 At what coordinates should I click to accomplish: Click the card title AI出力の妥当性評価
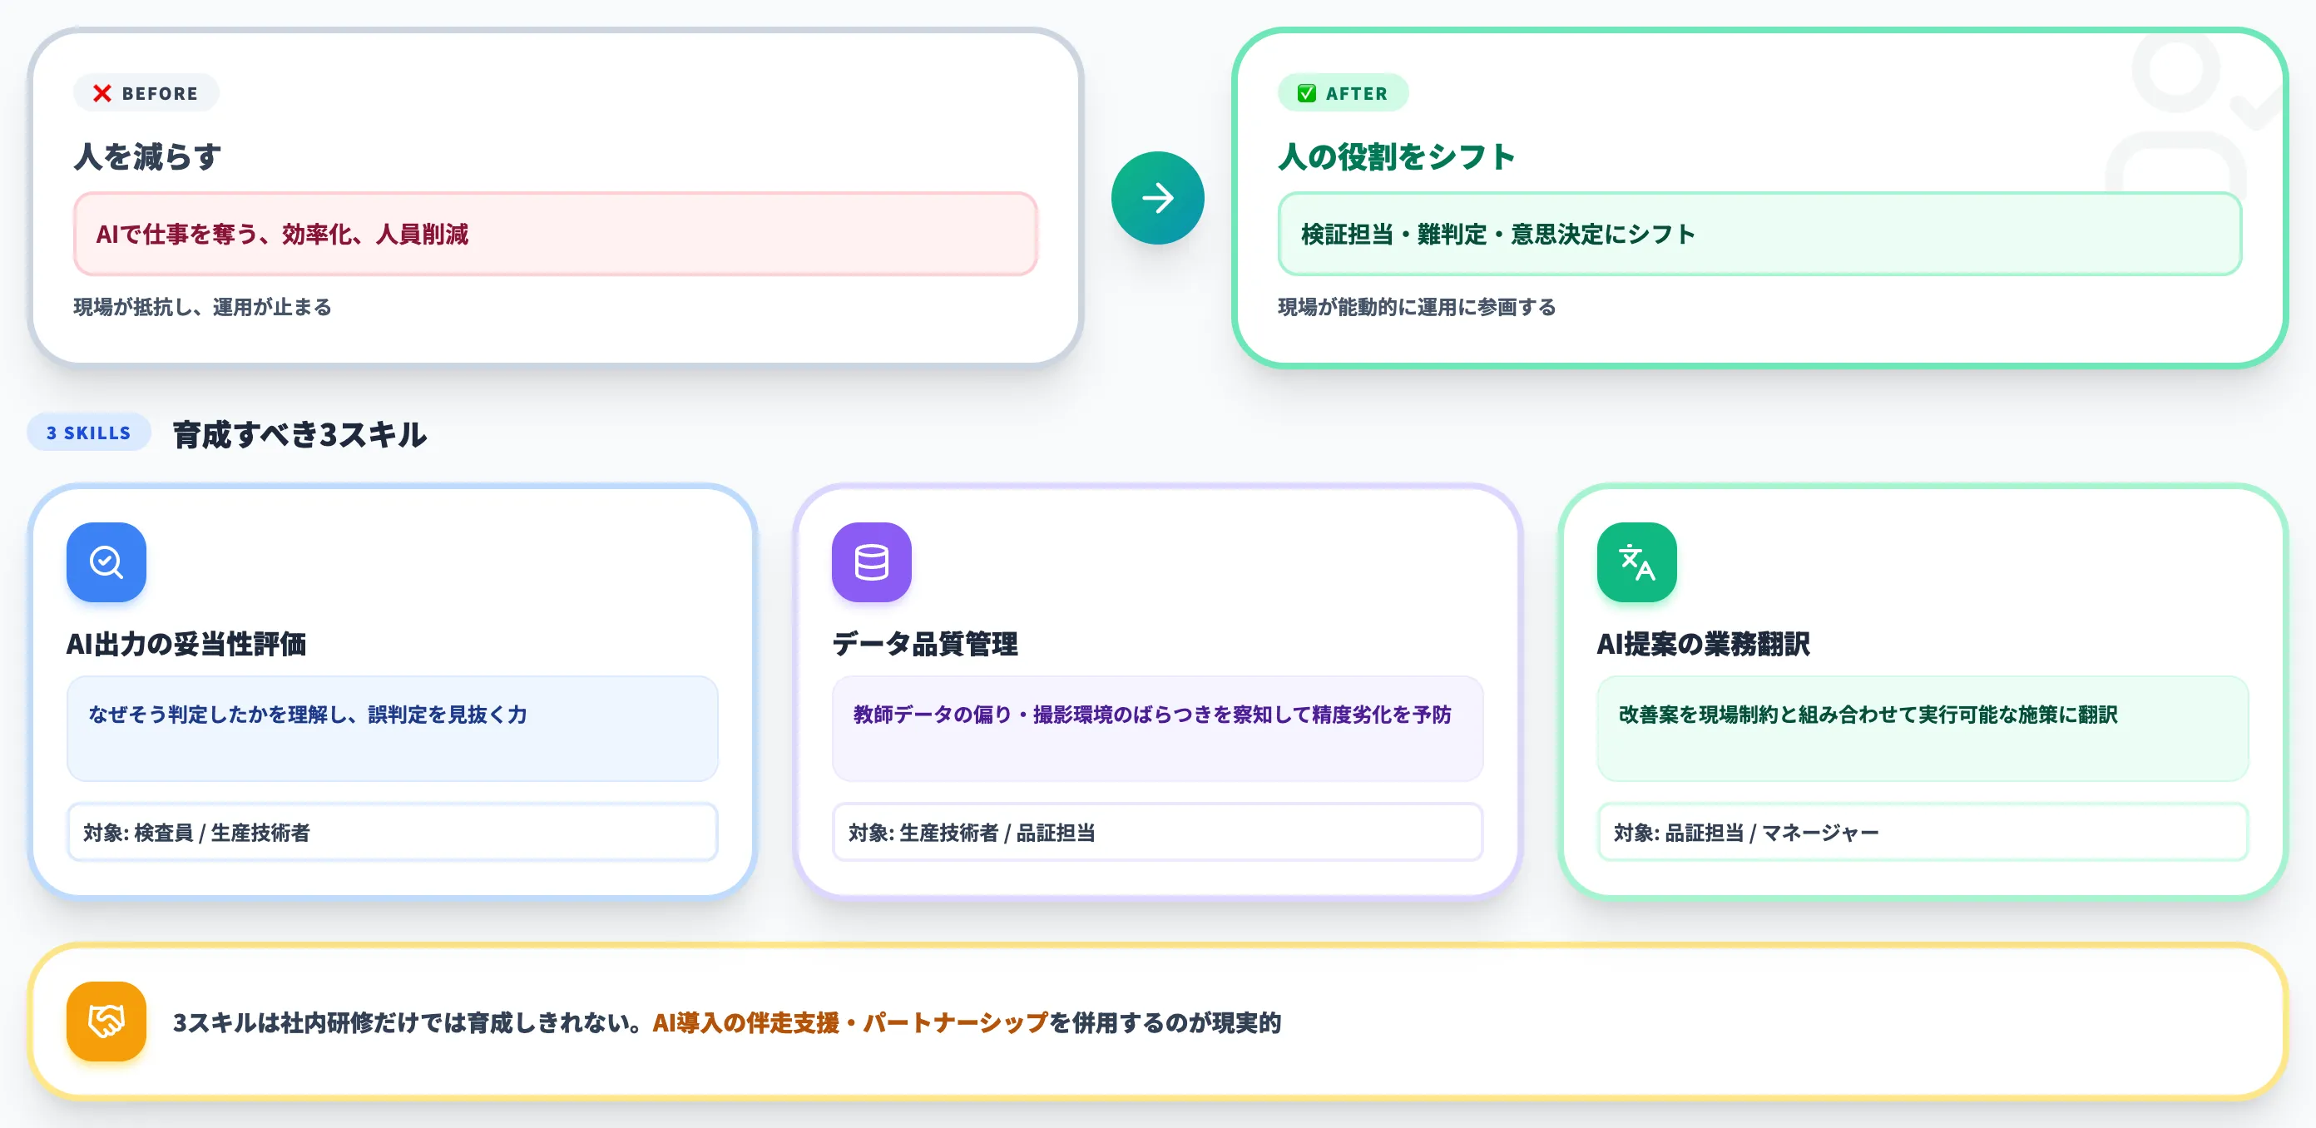pyautogui.click(x=186, y=644)
